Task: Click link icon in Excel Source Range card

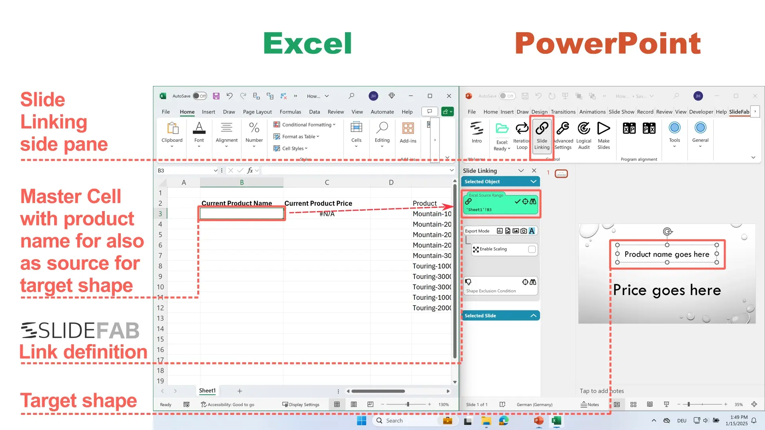Action: click(x=469, y=201)
